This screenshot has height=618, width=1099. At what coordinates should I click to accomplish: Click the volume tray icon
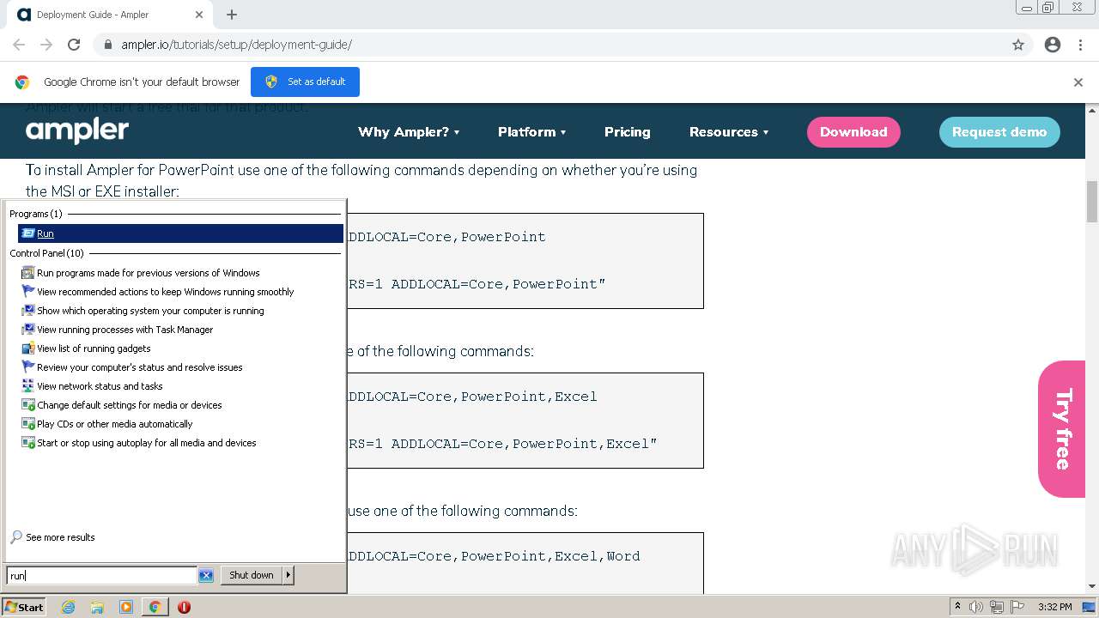pos(976,607)
